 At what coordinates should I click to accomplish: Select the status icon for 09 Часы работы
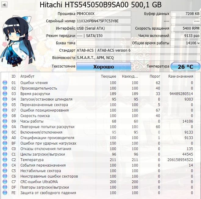tap(5, 121)
